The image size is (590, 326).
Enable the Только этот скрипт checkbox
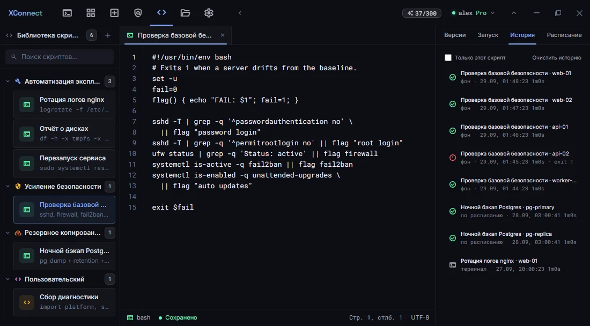[448, 58]
